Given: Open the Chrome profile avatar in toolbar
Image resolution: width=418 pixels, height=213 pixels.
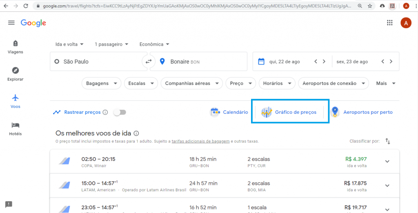Looking at the screenshot, I should click(x=406, y=6).
